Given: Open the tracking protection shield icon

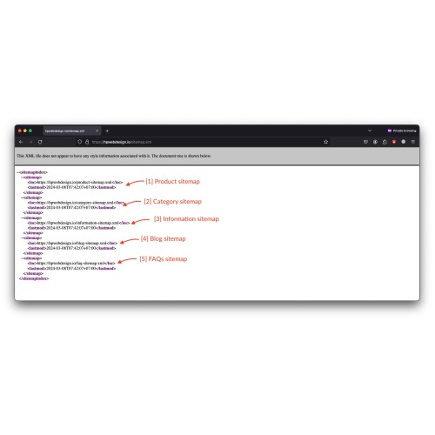Looking at the screenshot, I should pos(79,142).
